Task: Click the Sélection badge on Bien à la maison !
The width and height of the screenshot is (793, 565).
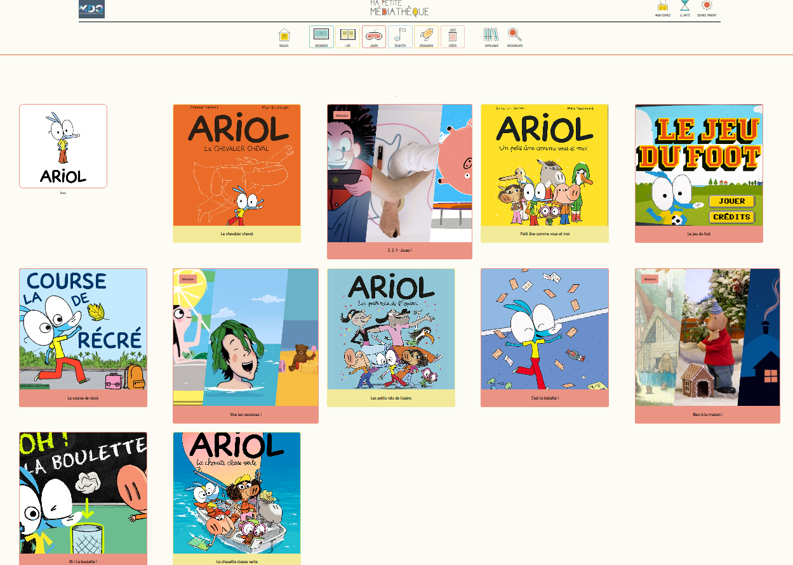Action: pyautogui.click(x=650, y=279)
